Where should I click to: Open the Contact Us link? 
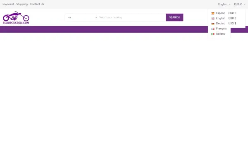pyautogui.click(x=37, y=4)
